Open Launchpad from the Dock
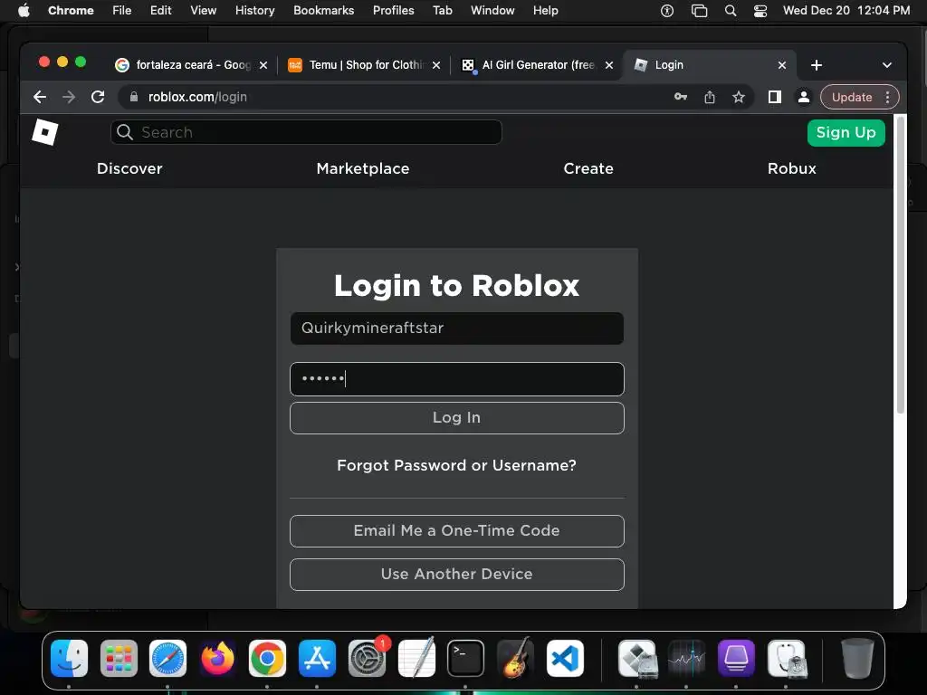927x695 pixels. coord(119,658)
